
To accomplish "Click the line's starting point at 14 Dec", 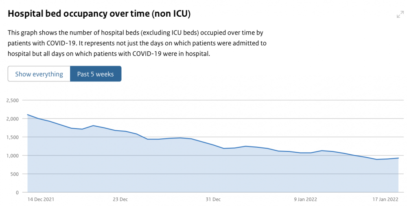I will click(28, 114).
